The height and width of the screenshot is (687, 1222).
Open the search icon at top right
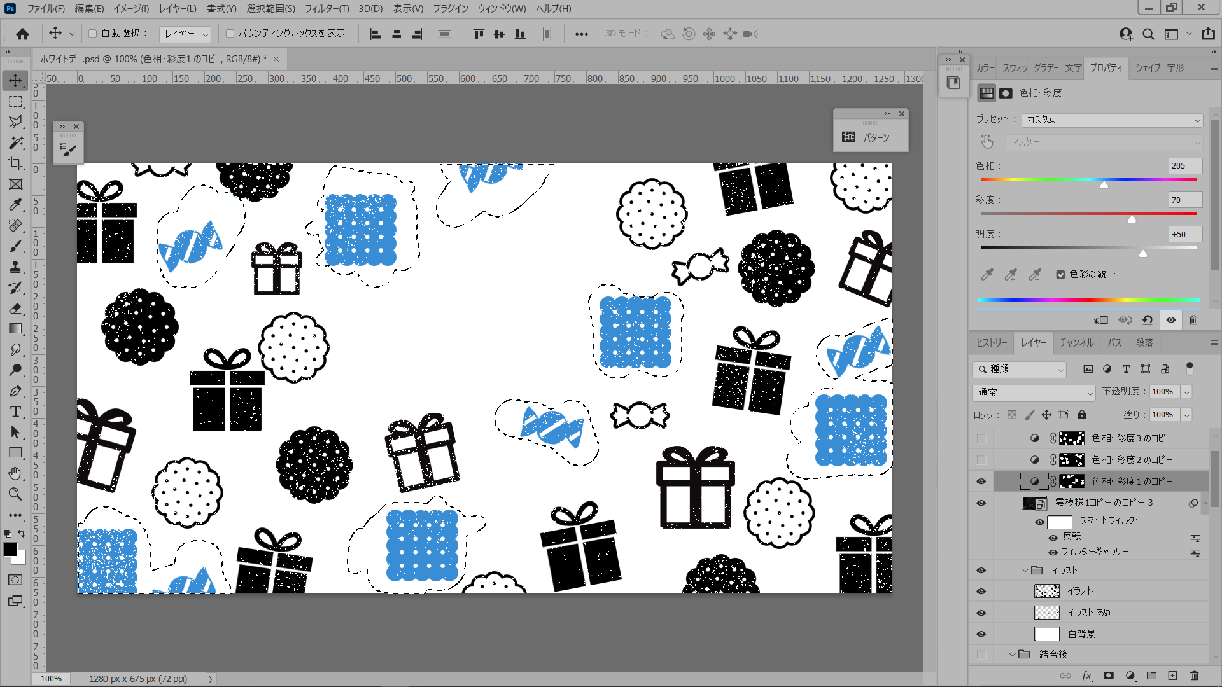[1148, 34]
